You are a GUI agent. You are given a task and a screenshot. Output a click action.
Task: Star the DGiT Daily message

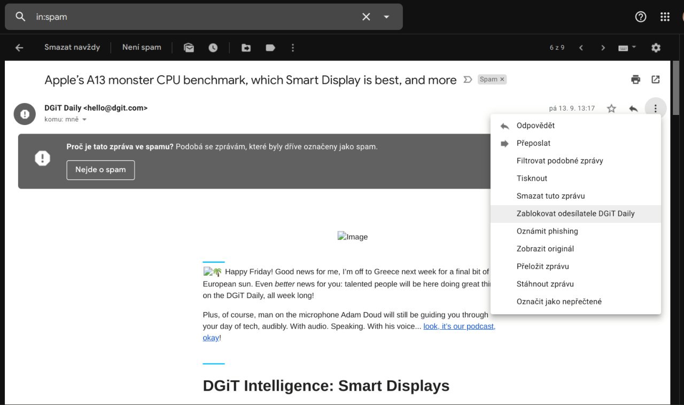tap(611, 108)
